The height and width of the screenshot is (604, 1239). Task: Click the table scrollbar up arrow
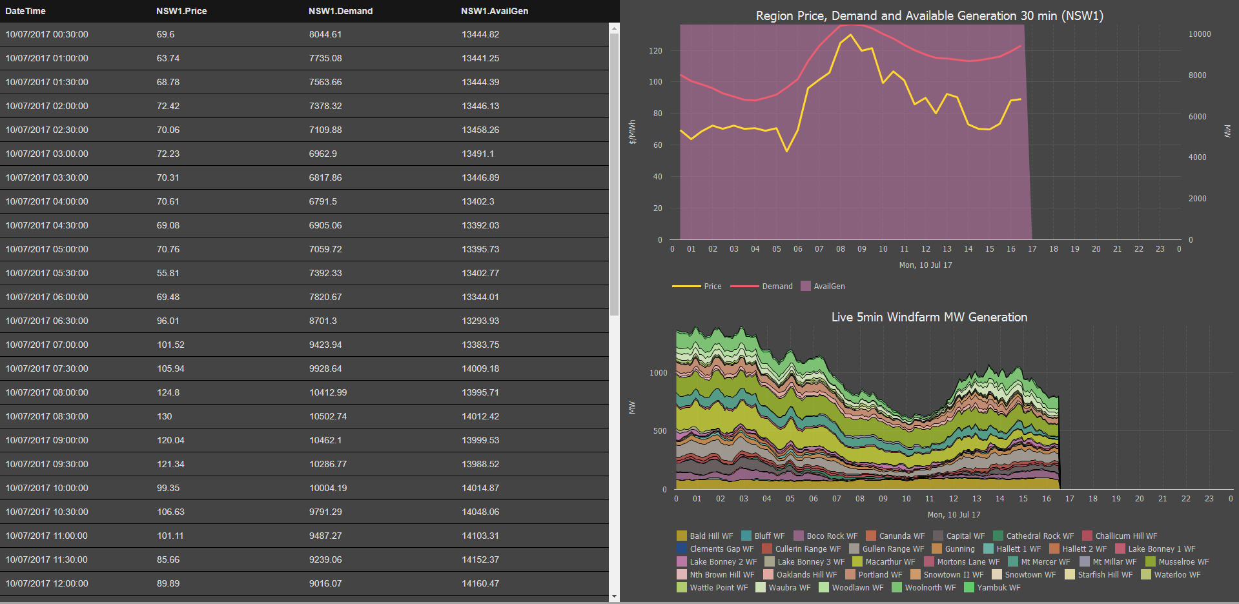coord(614,28)
